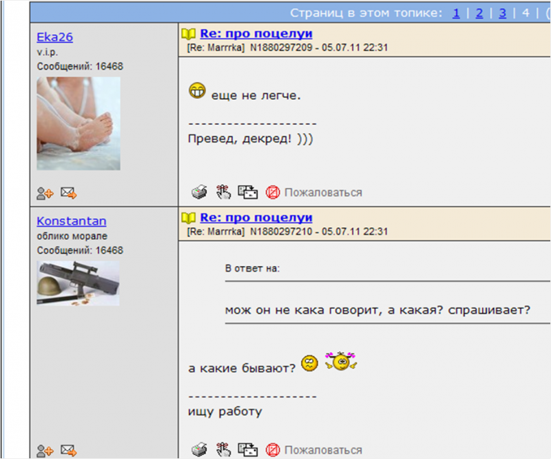This screenshot has width=551, height=459.
Task: Print Eka26's post with the printer icon
Action: pyautogui.click(x=199, y=192)
